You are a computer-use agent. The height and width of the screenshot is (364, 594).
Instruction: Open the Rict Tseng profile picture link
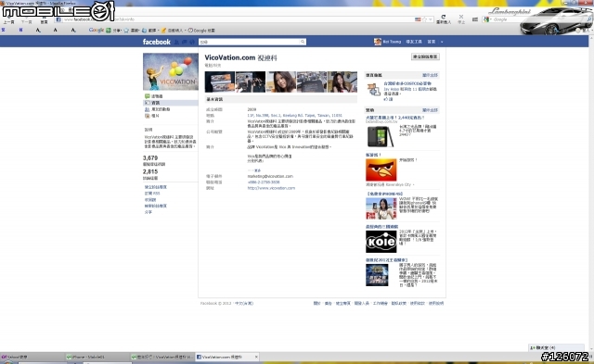tap(378, 42)
